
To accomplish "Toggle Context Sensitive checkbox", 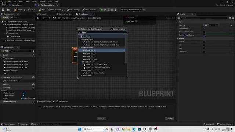I will point(111,29).
